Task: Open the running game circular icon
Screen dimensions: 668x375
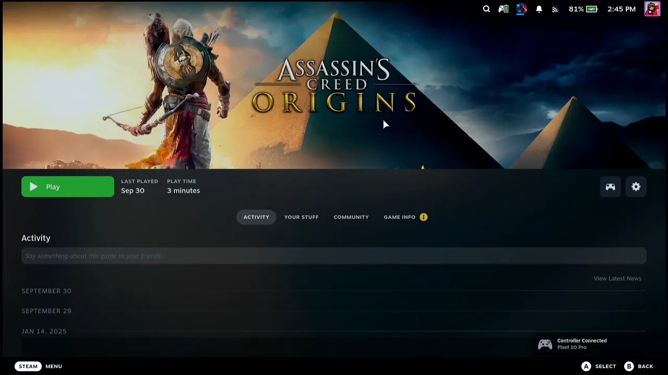Action: [521, 9]
